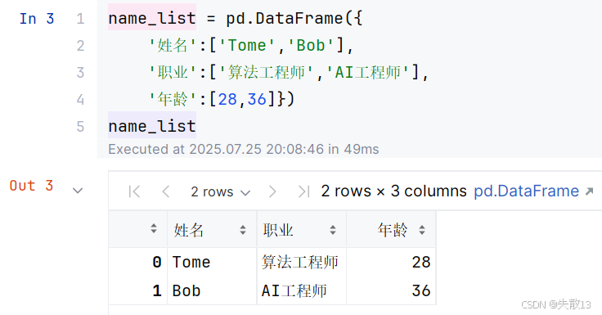Click the 'Executed at 2025.07.25' status text

click(x=244, y=149)
